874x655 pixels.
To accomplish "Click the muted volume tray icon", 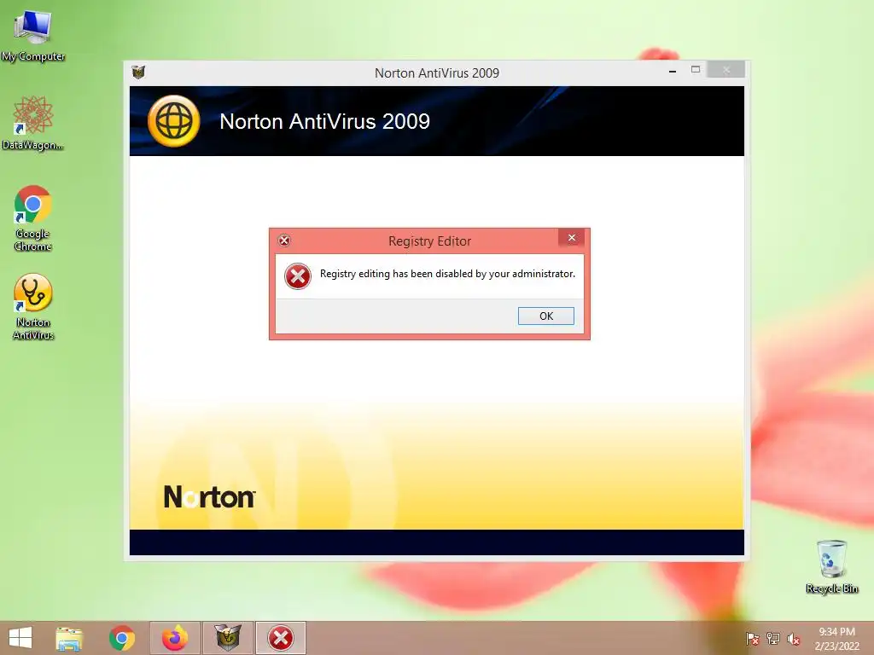I will click(794, 639).
